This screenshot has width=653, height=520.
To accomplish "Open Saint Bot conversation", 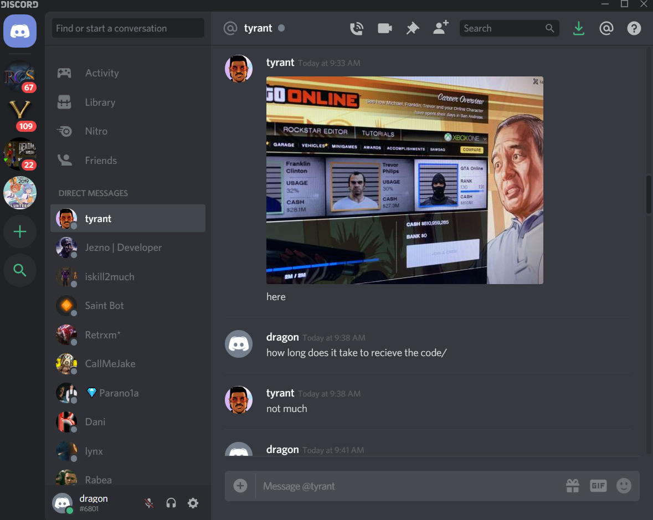I will tap(128, 306).
